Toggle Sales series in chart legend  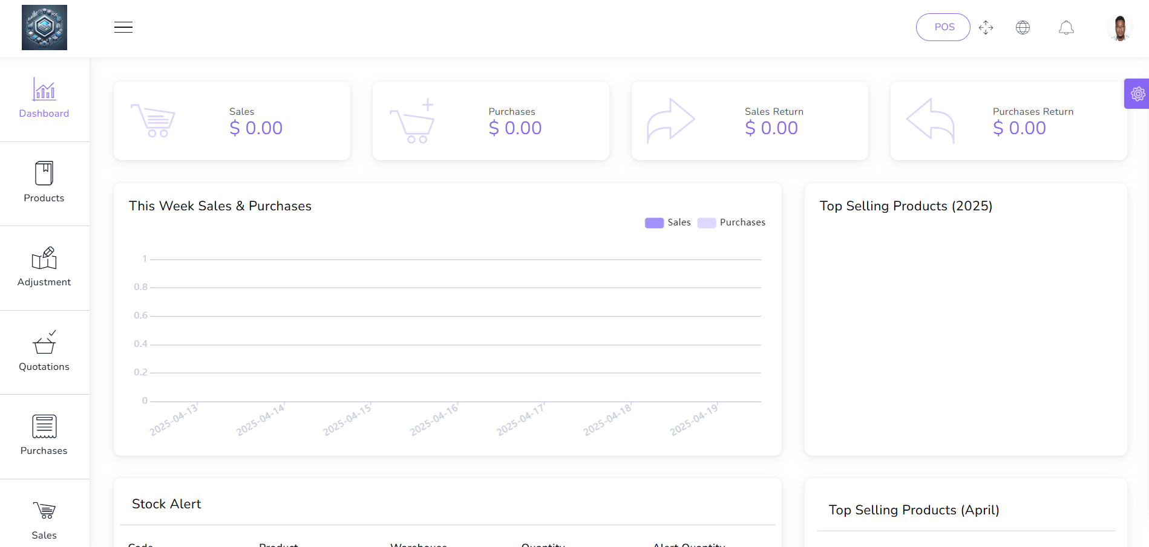click(x=667, y=222)
